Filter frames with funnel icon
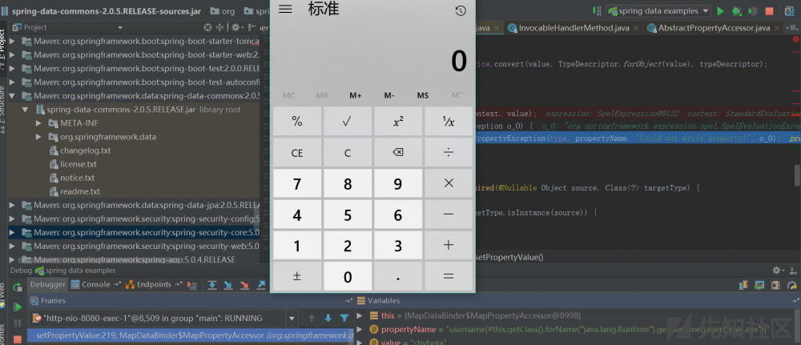 tap(344, 318)
